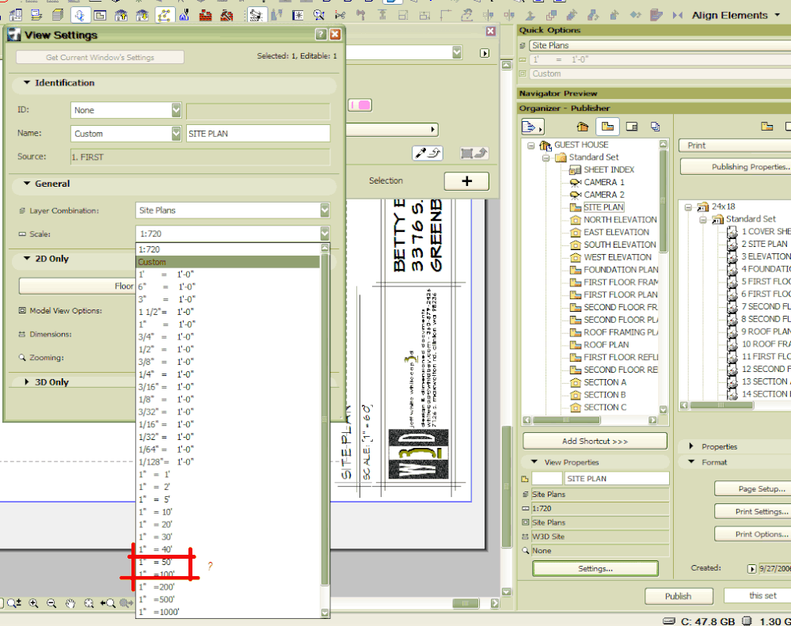Click the Fit in Window icon in bottom toolbar
Viewport: 791px width, 626px height.
point(89,603)
